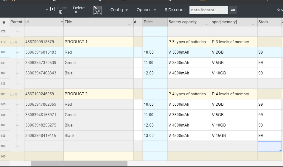
Task: Click the collapse-all minus icon in toolbar
Action: 47,9
